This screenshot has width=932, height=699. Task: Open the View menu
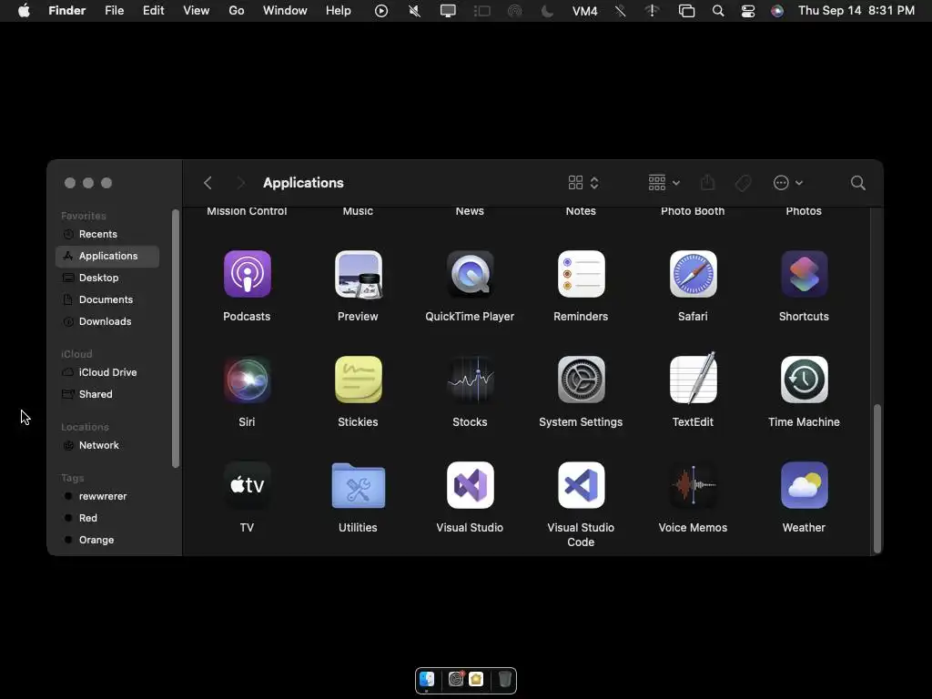click(x=197, y=11)
